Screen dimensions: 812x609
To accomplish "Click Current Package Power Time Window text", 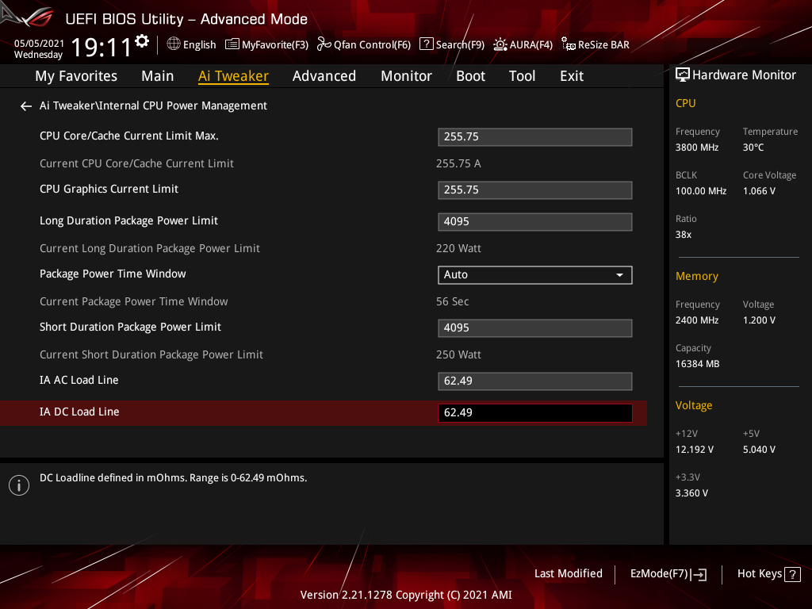I will pos(133,301).
